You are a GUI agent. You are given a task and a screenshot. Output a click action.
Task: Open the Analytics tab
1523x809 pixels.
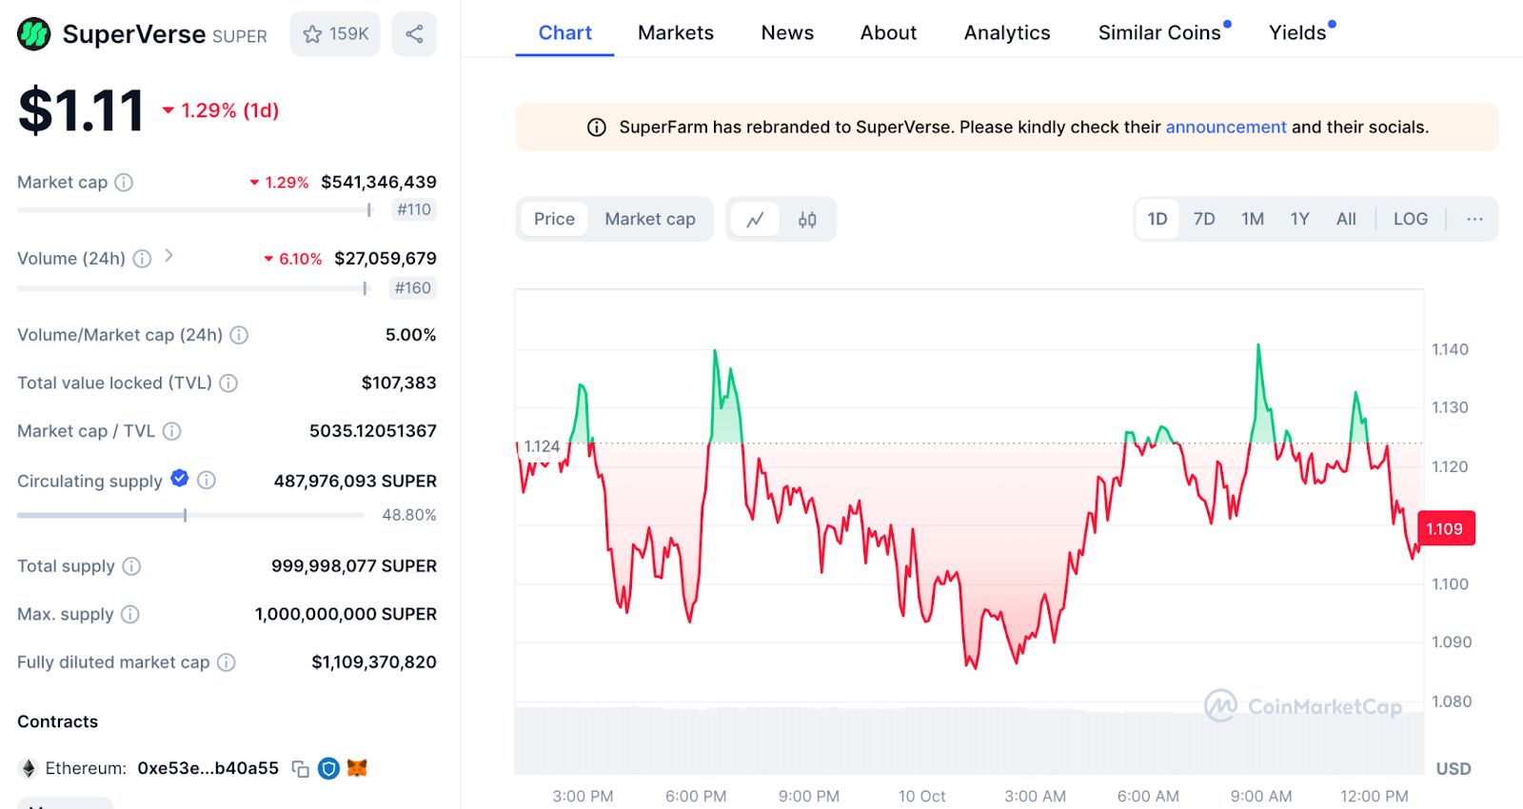point(1006,33)
